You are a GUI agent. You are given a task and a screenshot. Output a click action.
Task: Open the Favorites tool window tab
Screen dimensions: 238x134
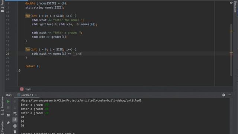(3, 127)
